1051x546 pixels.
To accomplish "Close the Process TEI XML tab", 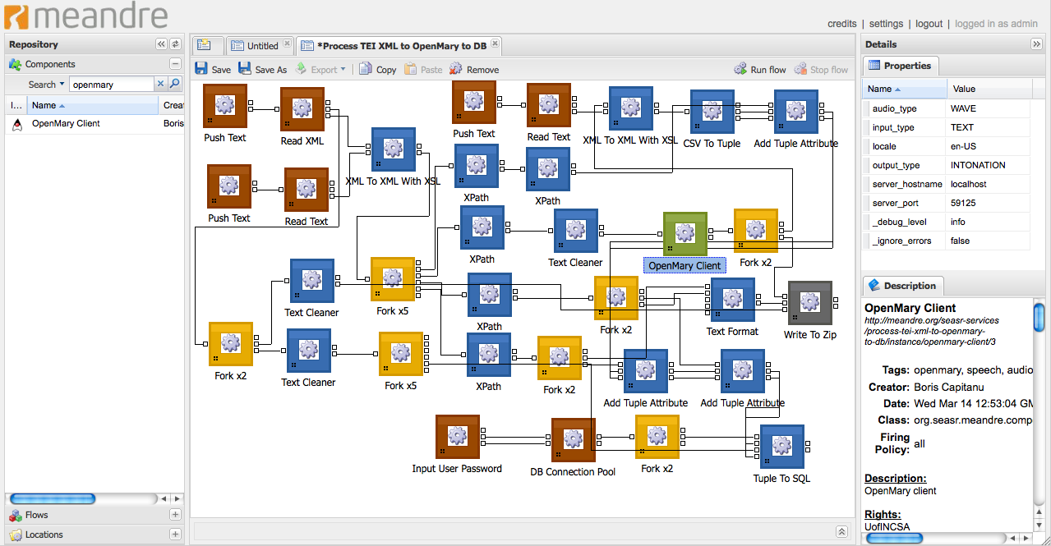I will coord(495,44).
